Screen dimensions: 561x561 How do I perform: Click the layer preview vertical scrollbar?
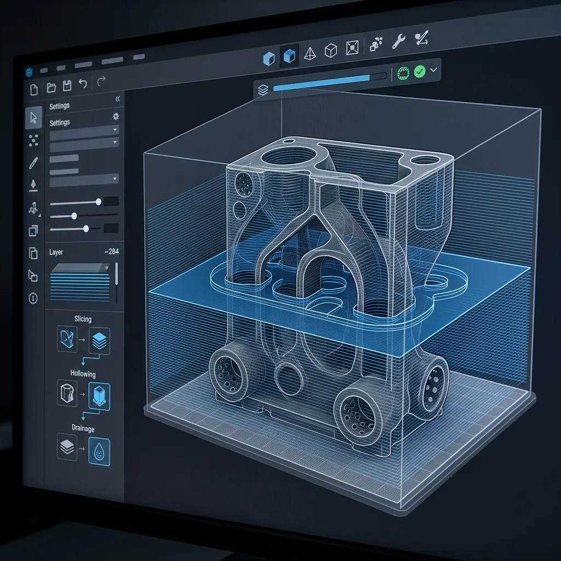click(x=116, y=283)
